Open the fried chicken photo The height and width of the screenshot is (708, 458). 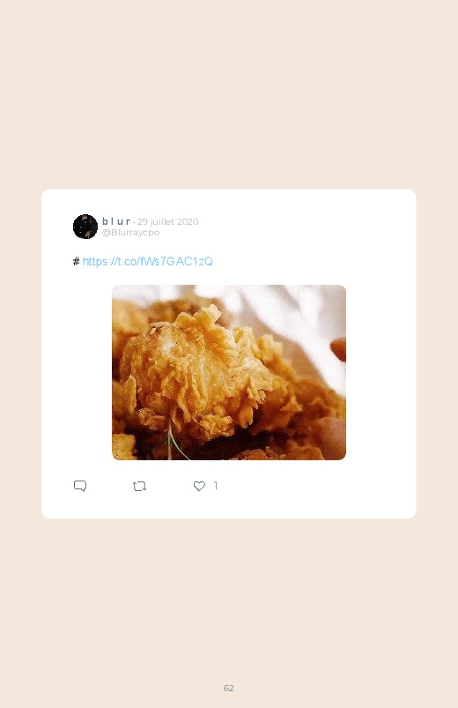point(229,372)
